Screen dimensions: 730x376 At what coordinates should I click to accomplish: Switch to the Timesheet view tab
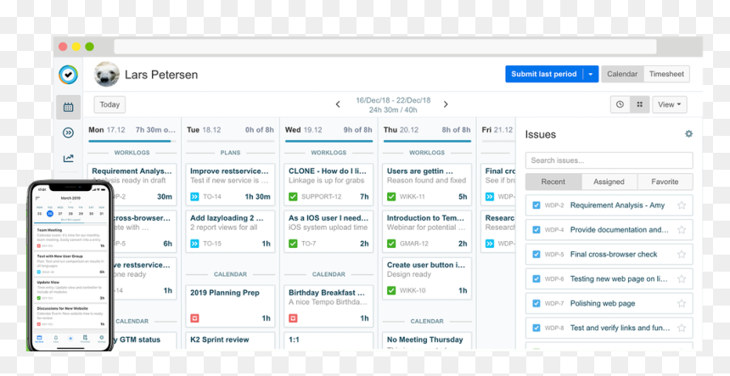[x=666, y=74]
